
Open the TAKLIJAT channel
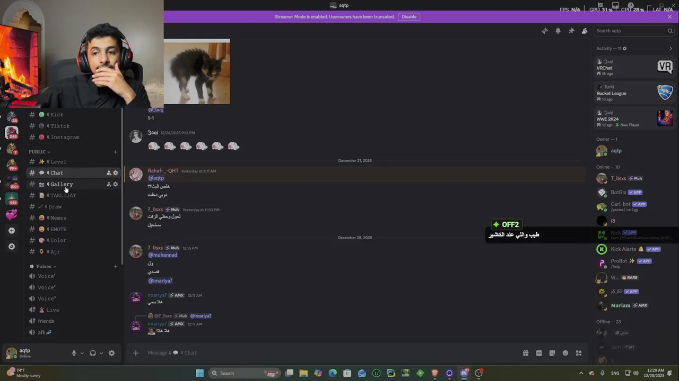(74, 195)
